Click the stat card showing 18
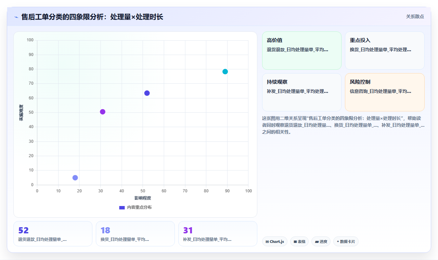 (135, 234)
